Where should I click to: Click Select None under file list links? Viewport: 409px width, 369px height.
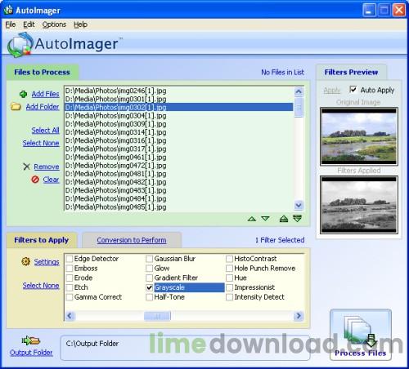[x=41, y=143]
